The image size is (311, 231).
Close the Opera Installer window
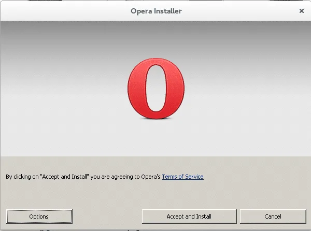coord(302,11)
